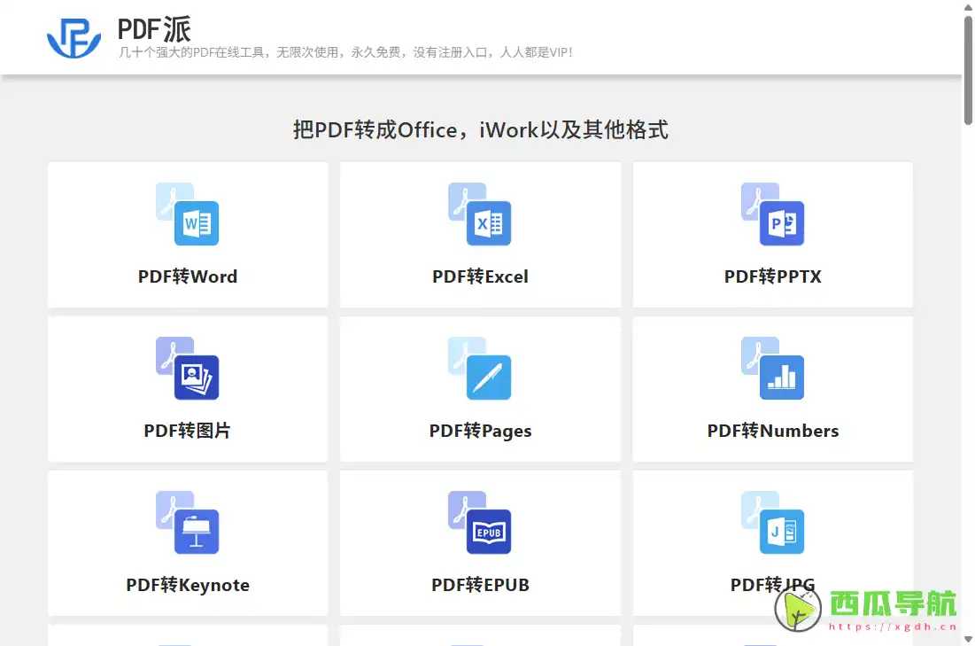Open the PDF to Numbers chart icon

(772, 368)
